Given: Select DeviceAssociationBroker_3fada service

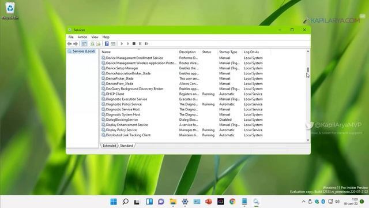Looking at the screenshot, I should (x=128, y=73).
